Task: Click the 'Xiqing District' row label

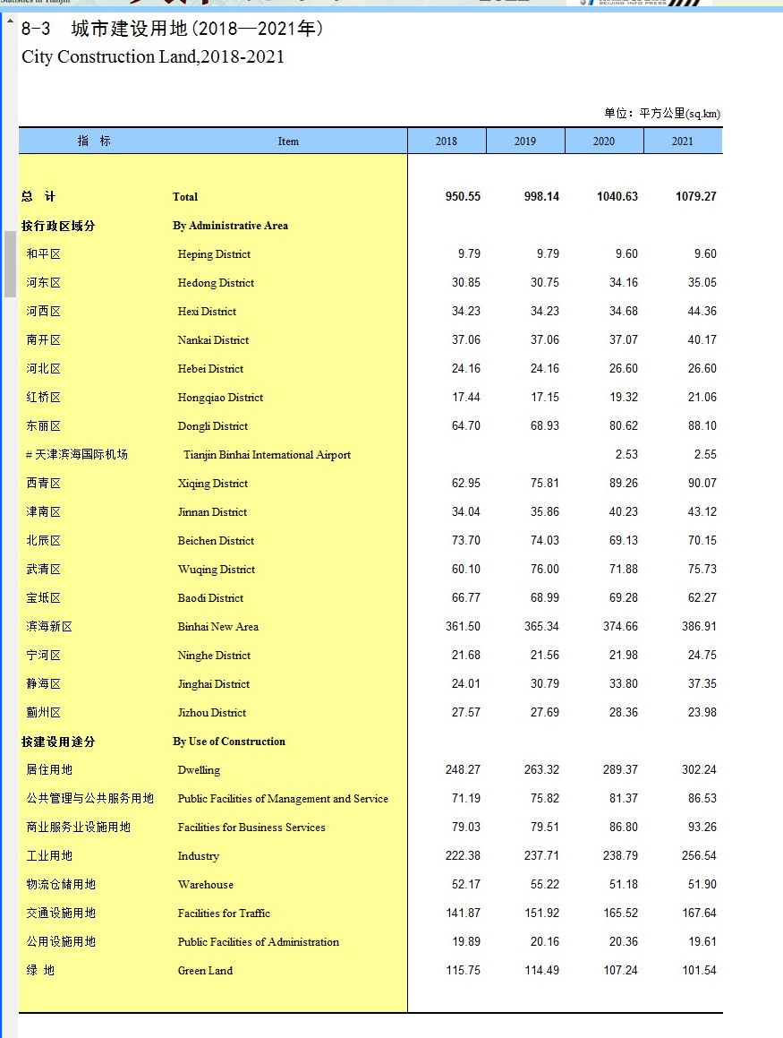Action: (213, 484)
